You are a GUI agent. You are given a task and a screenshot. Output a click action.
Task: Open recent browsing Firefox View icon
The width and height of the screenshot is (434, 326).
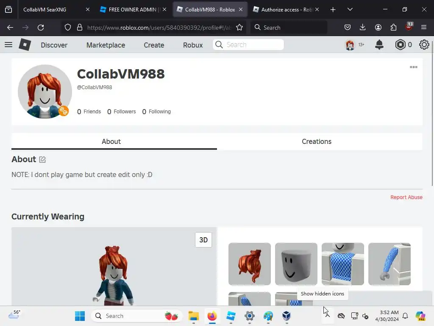click(x=8, y=9)
